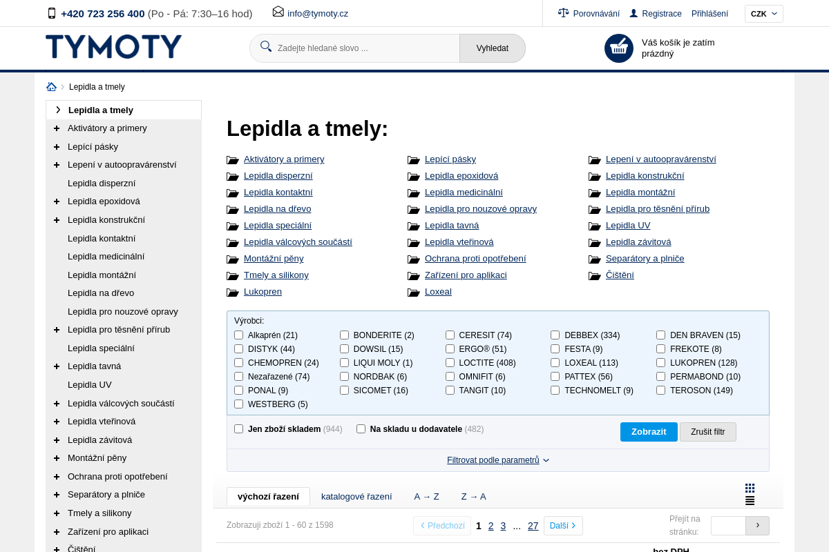Expand Lepidla konstrukční sidebar category
Screen dimensions: 829x552
point(57,220)
